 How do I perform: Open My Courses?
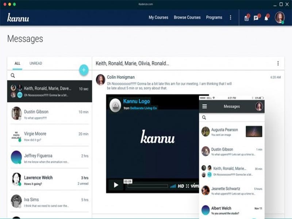coord(158,18)
